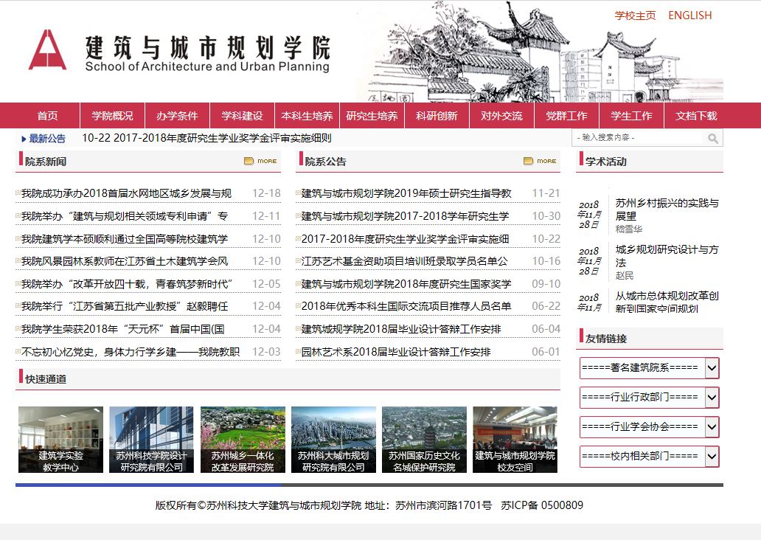The height and width of the screenshot is (540, 761).
Task: Open the 建筑学实验教学中心 thumbnail
Action: (60, 440)
